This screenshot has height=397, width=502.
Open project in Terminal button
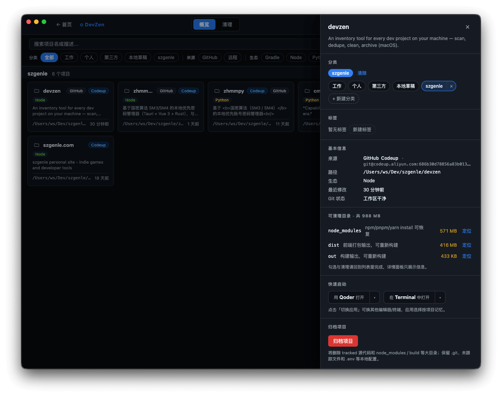point(409,297)
